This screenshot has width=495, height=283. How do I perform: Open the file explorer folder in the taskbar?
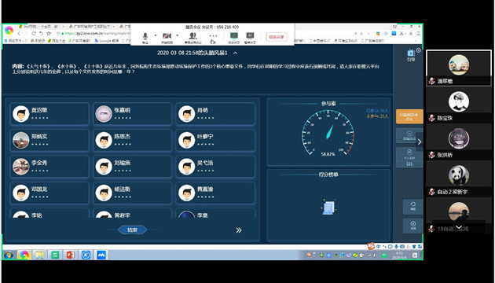[40, 255]
